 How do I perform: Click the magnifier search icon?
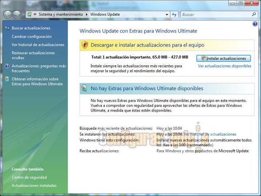(x=254, y=14)
